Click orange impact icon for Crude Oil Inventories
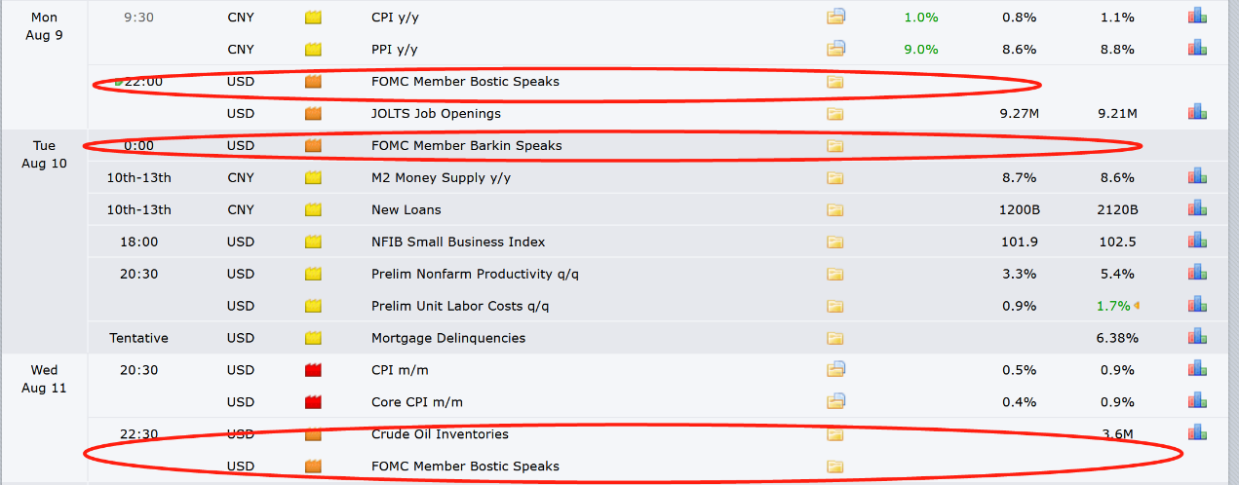 click(x=313, y=434)
